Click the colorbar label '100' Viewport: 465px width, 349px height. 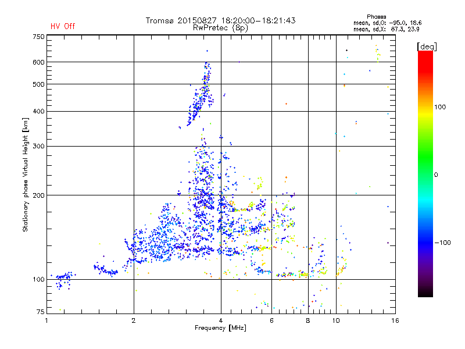pyautogui.click(x=440, y=107)
